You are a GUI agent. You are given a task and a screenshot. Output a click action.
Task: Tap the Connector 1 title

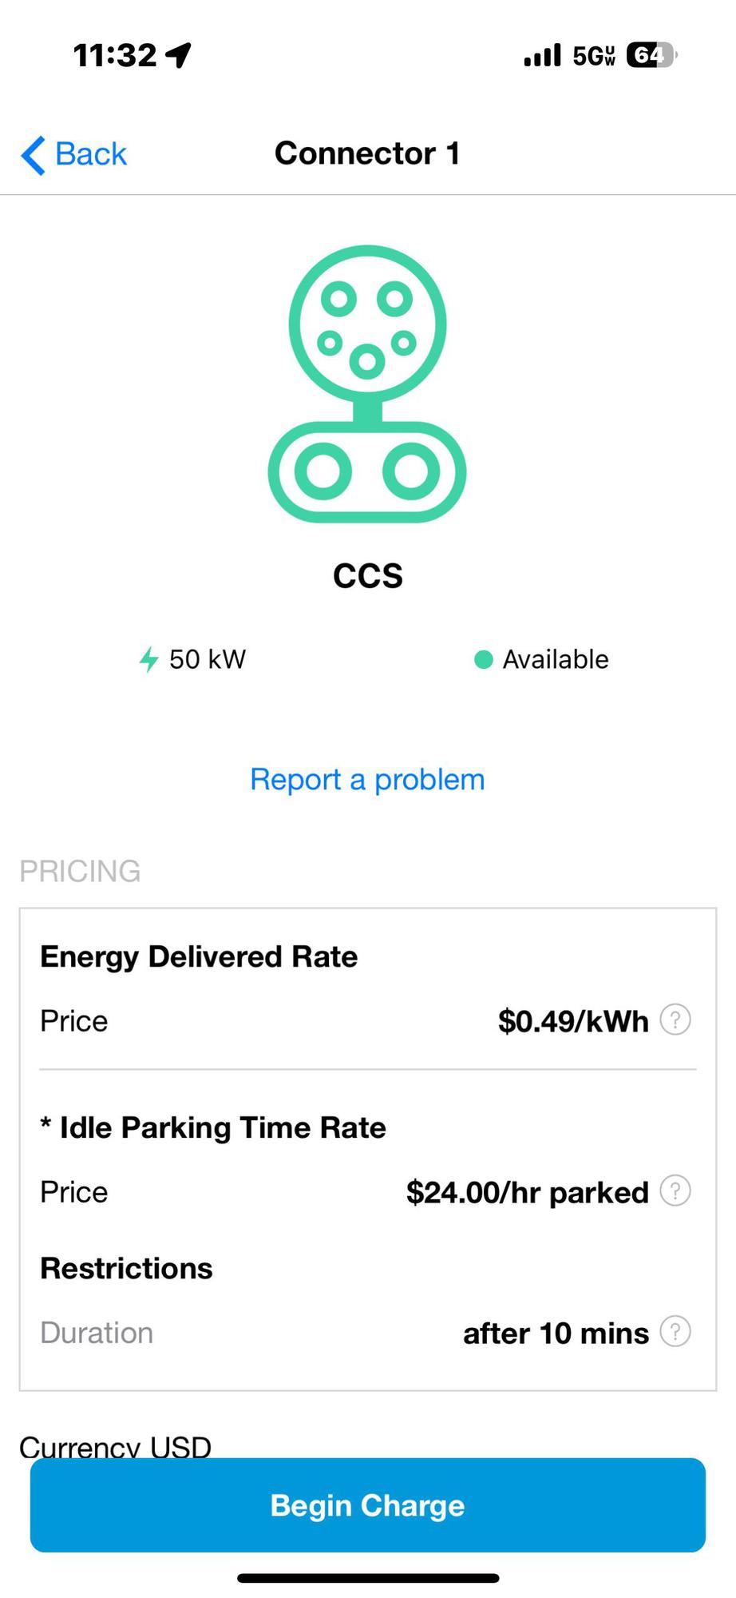[367, 153]
